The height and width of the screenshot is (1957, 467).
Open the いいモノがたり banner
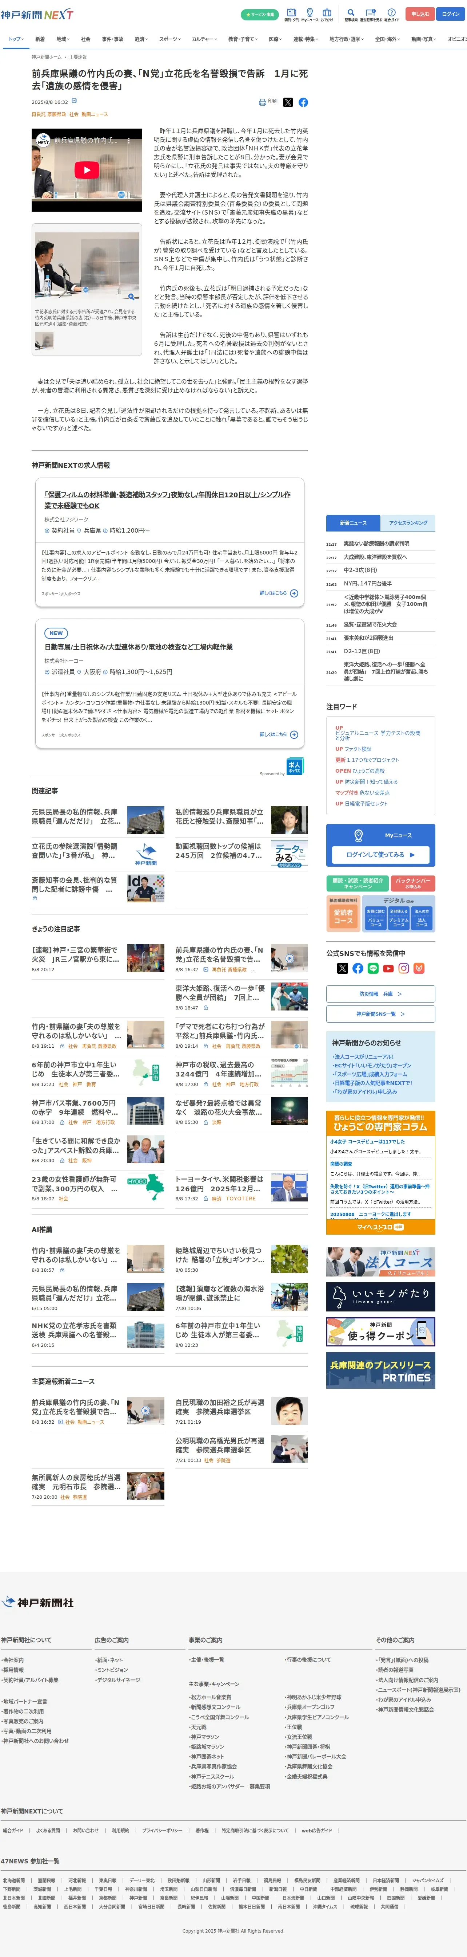pyautogui.click(x=380, y=1297)
